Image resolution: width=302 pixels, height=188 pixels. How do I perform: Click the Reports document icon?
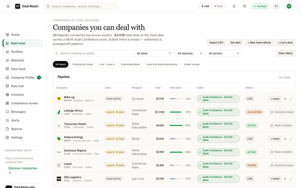click(7, 129)
